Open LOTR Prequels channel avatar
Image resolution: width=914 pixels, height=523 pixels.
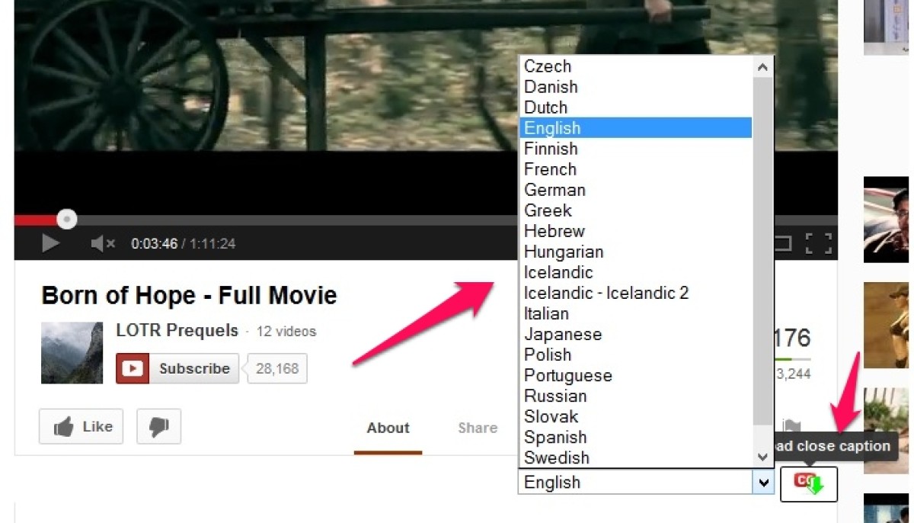[72, 352]
